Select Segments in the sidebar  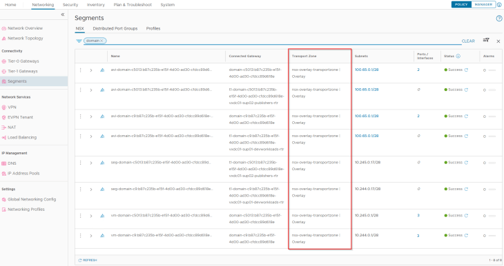point(34,81)
